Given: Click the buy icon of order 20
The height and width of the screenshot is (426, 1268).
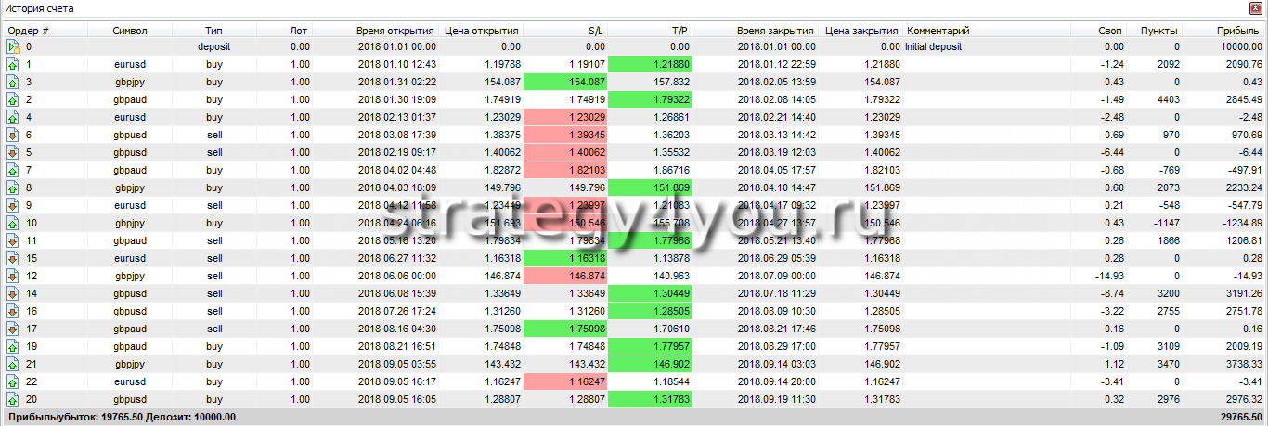Looking at the screenshot, I should tap(13, 399).
